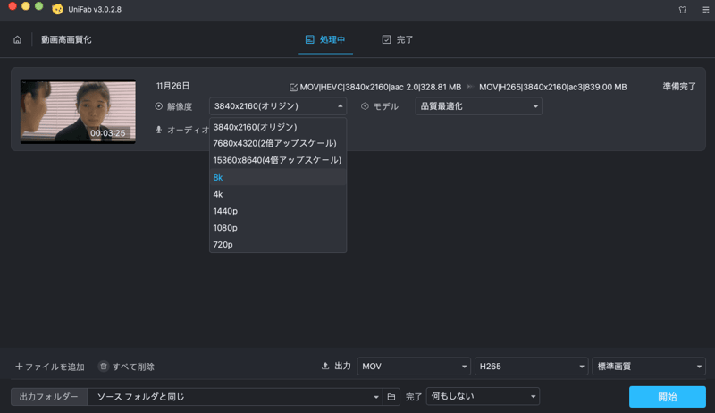This screenshot has height=413, width=715.
Task: Click edit icon beside MOV|HEVC source info
Action: click(293, 87)
